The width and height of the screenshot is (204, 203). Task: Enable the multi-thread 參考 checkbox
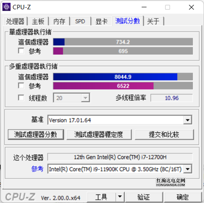(21, 86)
